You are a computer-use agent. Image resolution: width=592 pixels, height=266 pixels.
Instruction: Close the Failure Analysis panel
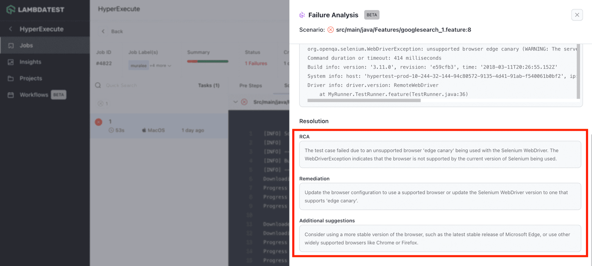(577, 15)
